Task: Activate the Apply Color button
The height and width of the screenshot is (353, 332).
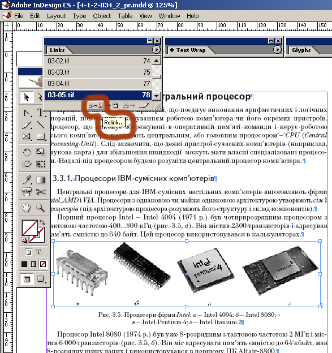Action: (24, 264)
